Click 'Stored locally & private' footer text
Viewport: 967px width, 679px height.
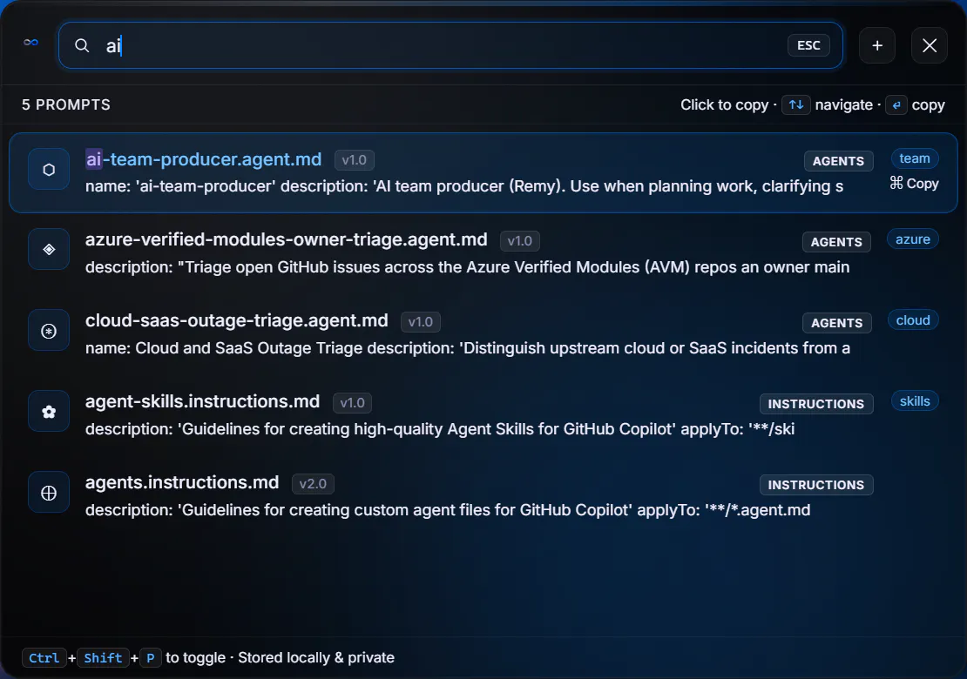click(x=316, y=658)
